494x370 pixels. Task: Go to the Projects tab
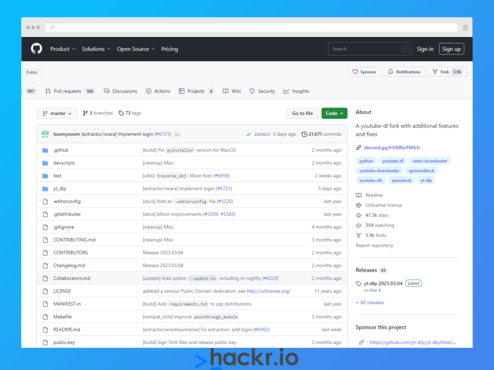click(x=197, y=91)
